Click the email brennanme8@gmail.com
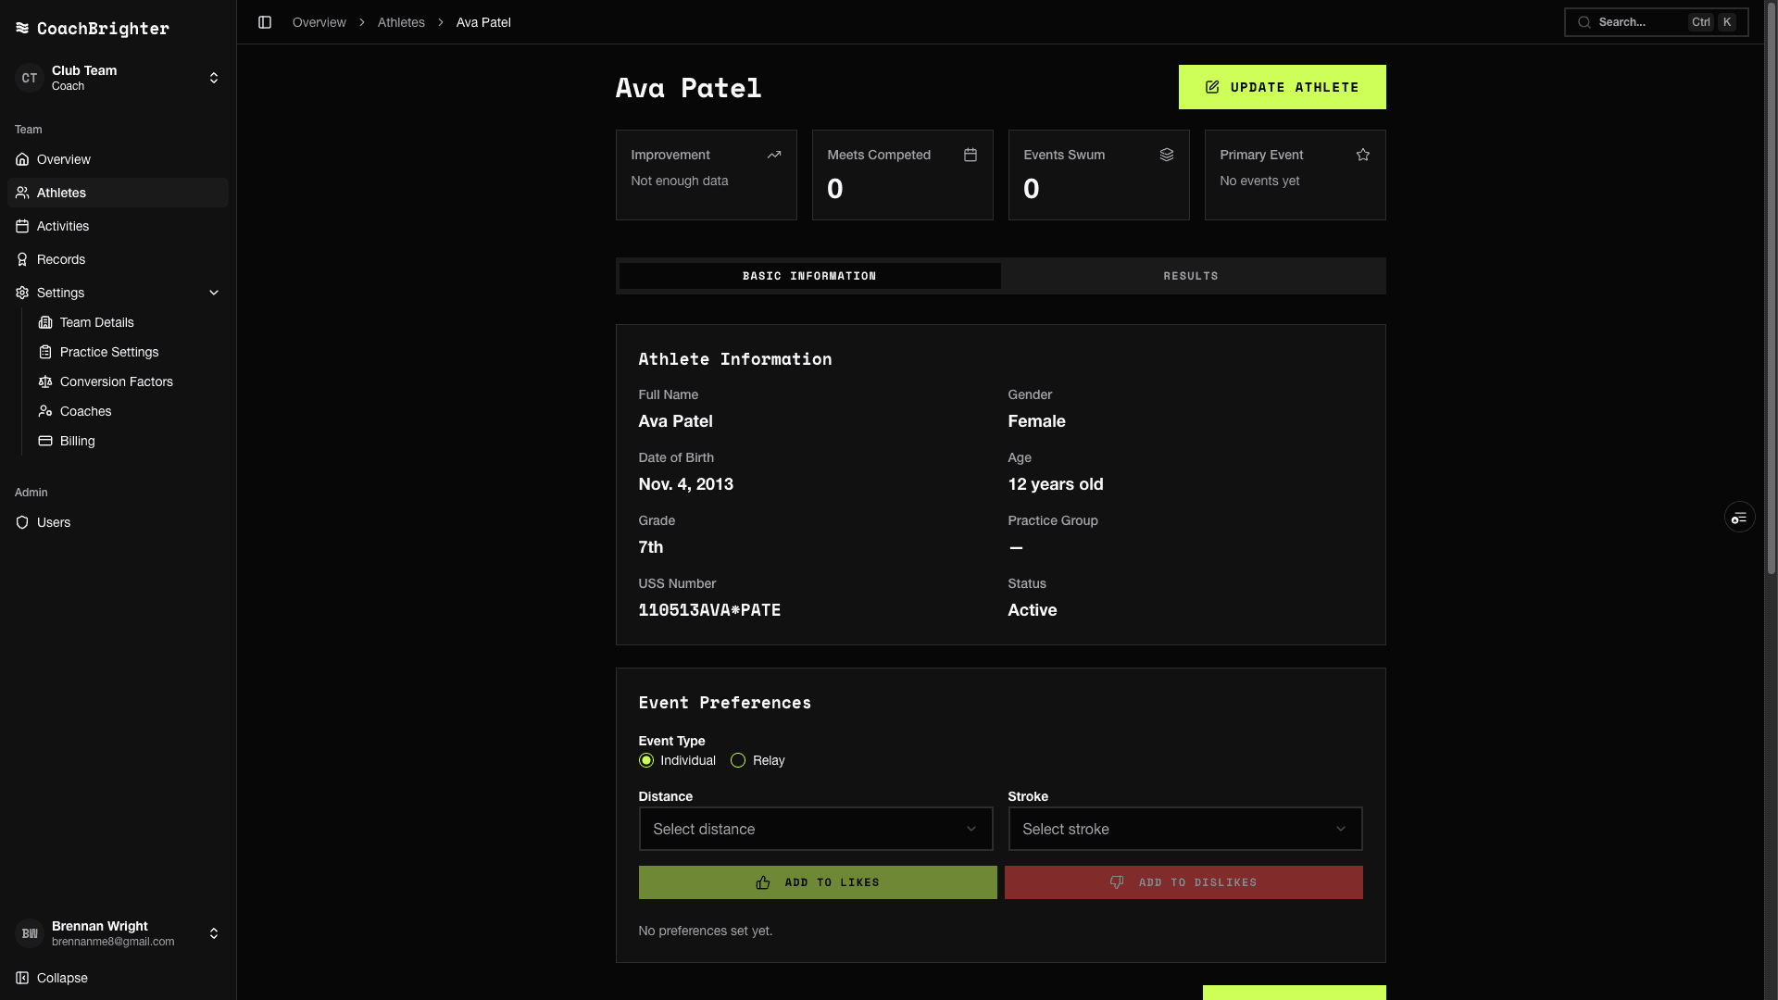This screenshot has width=1778, height=1000. click(113, 942)
